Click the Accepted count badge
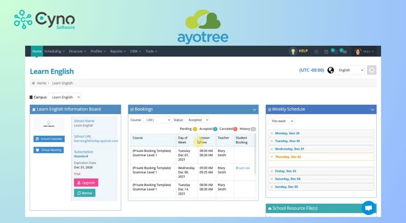The width and height of the screenshot is (406, 223). point(215,129)
